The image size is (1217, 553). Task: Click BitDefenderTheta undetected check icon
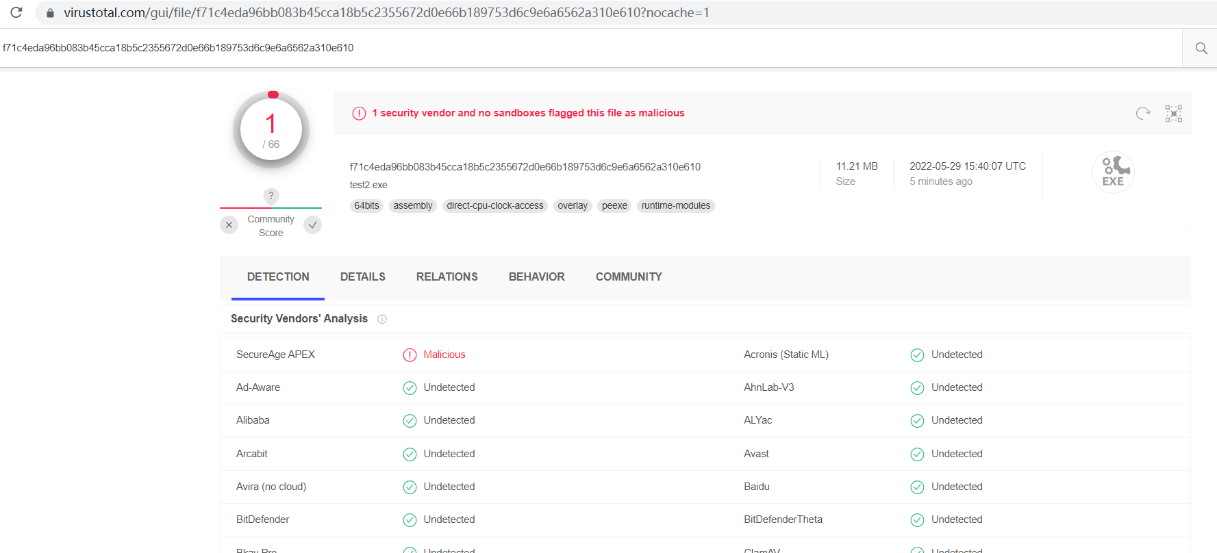[917, 520]
